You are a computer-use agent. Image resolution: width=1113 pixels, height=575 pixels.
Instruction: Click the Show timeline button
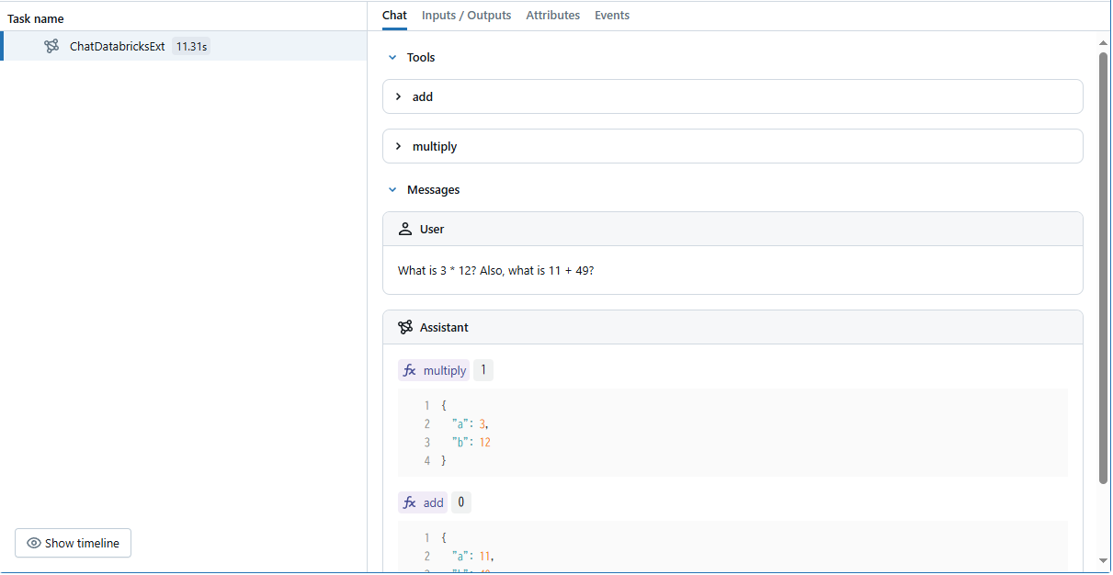(x=74, y=543)
